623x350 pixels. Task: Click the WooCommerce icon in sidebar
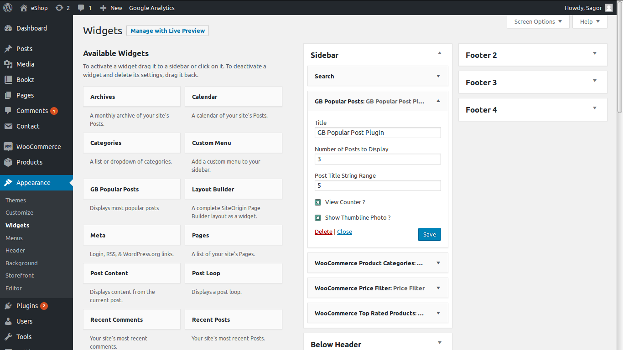tap(8, 147)
